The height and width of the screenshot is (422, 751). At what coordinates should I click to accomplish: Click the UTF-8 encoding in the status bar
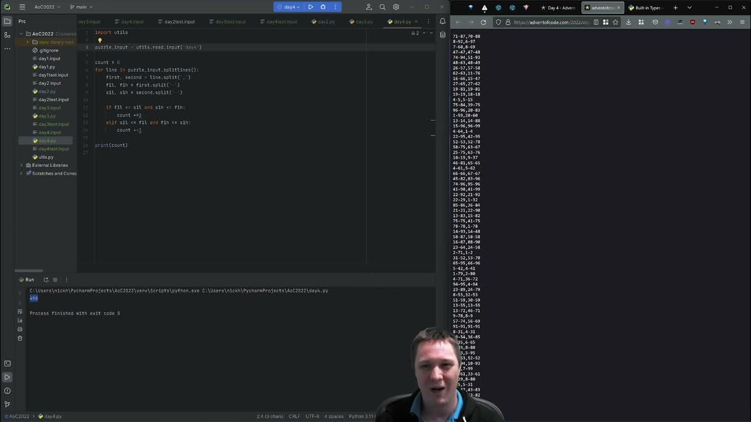click(x=312, y=416)
